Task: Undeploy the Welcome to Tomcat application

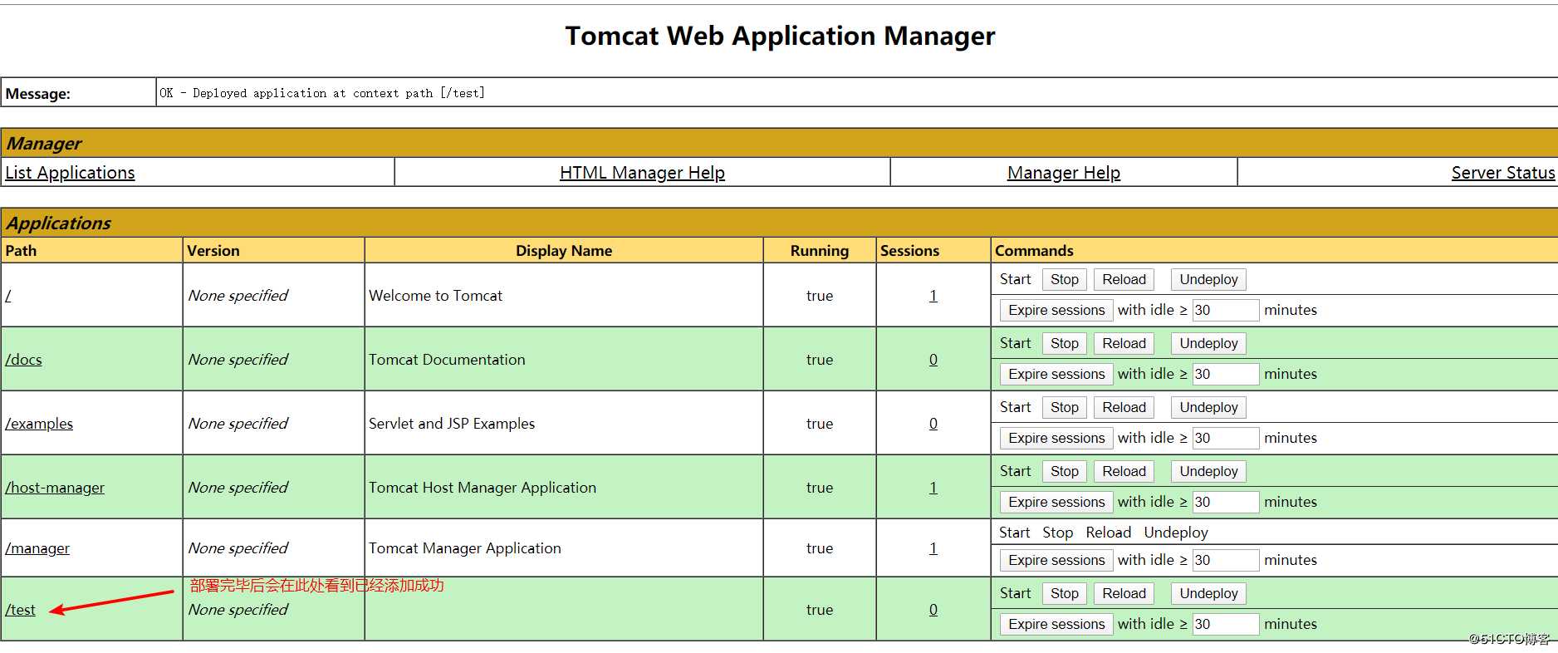Action: 1208,280
